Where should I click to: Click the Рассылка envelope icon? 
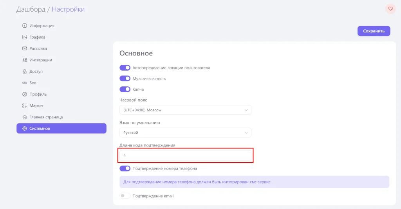click(x=25, y=48)
